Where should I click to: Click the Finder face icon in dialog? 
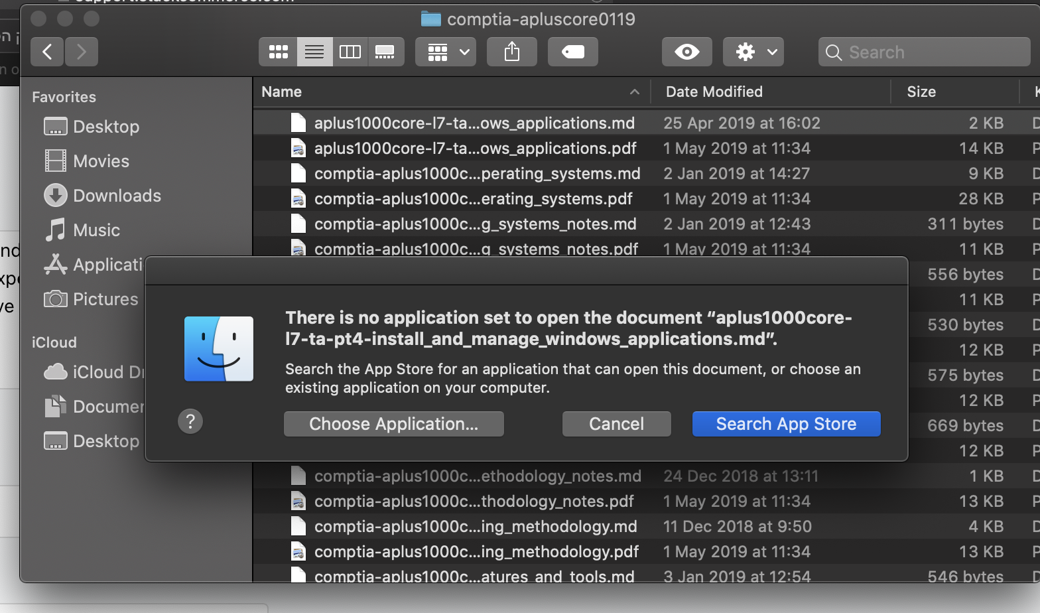219,349
